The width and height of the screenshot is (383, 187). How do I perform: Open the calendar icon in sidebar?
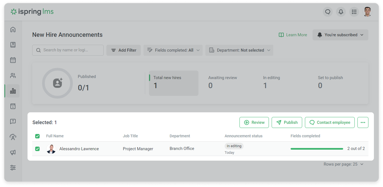pyautogui.click(x=13, y=60)
